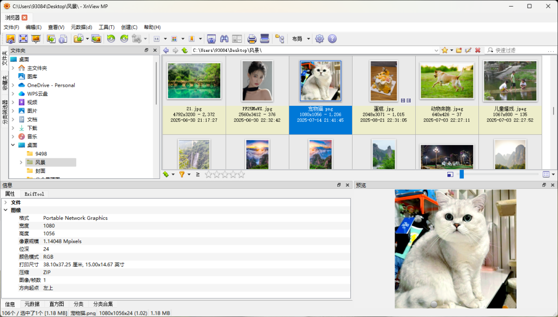This screenshot has width=558, height=317.
Task: Click the blue help question mark icon
Action: [x=332, y=39]
